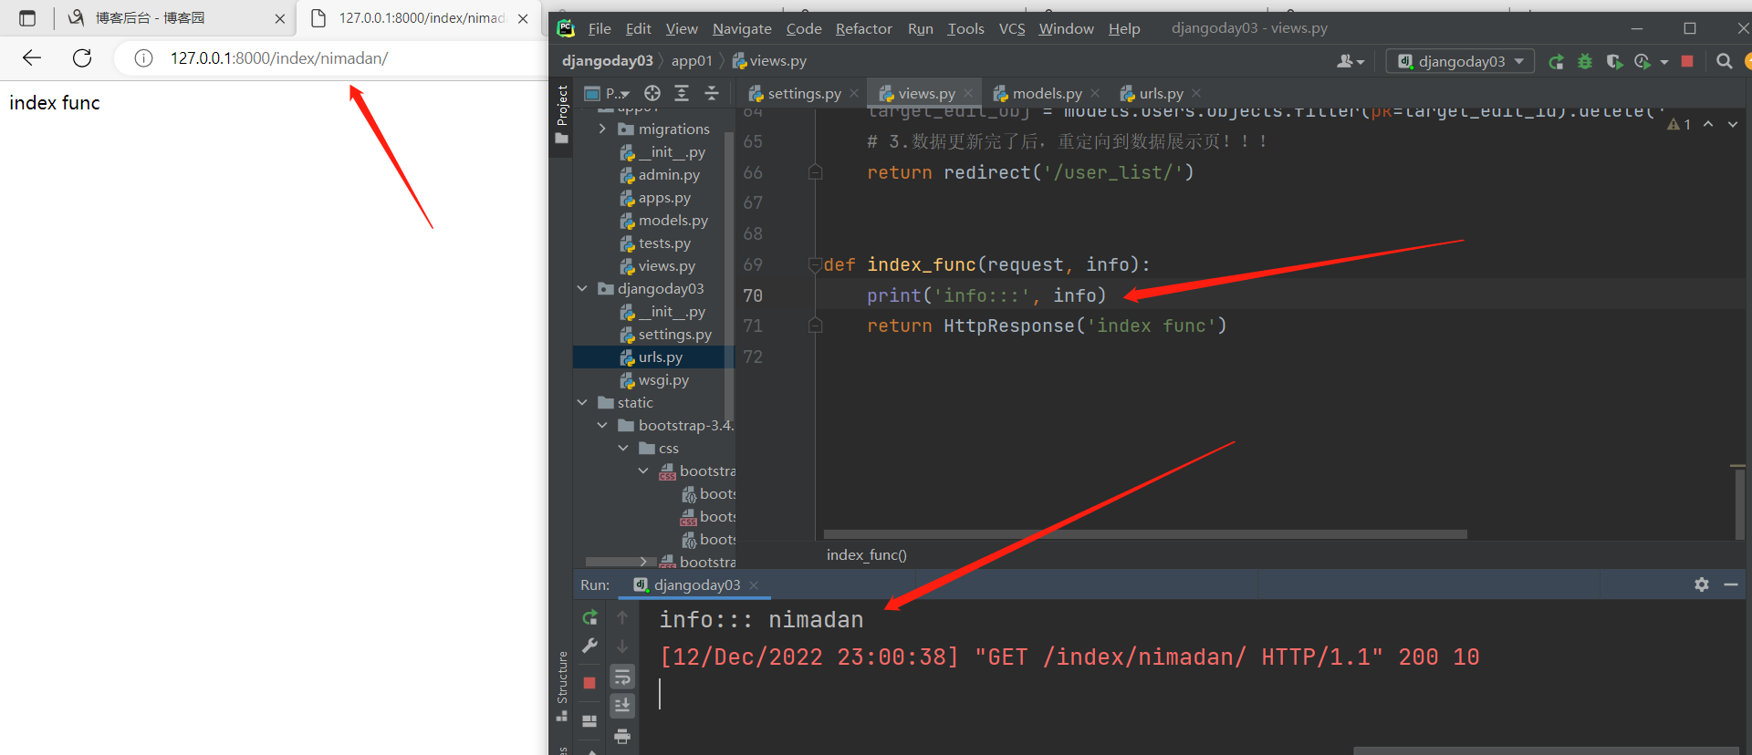View site information icon in address bar

point(143,58)
